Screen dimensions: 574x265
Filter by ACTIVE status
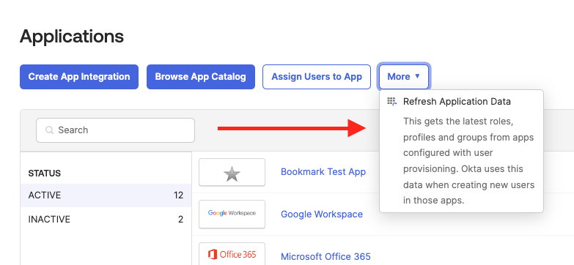tap(106, 195)
